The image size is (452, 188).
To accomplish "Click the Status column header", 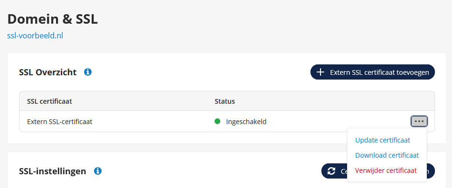I will (225, 101).
